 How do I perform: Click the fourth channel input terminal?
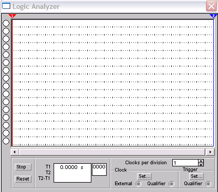tap(6, 47)
